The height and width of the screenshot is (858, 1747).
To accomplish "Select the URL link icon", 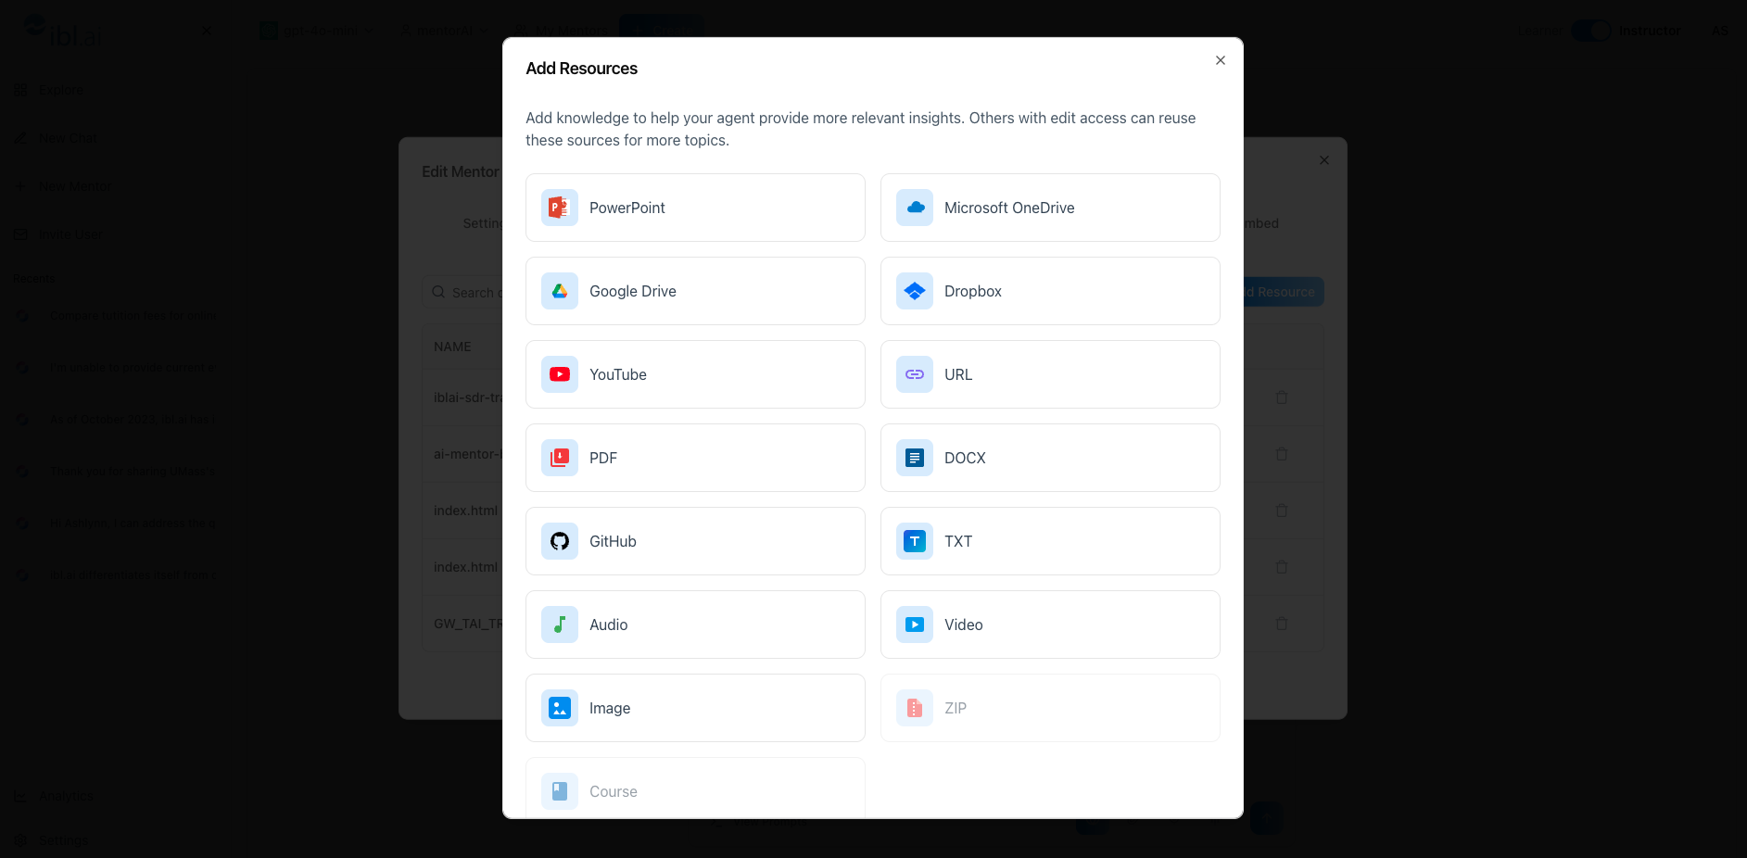I will tap(915, 374).
